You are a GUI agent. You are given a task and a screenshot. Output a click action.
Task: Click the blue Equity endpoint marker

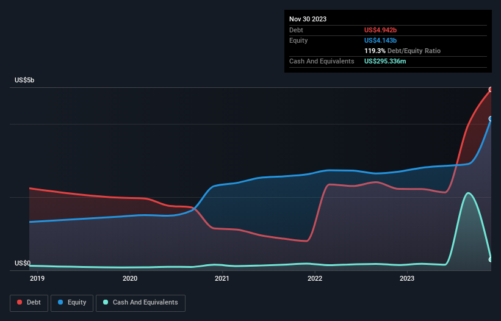point(491,119)
